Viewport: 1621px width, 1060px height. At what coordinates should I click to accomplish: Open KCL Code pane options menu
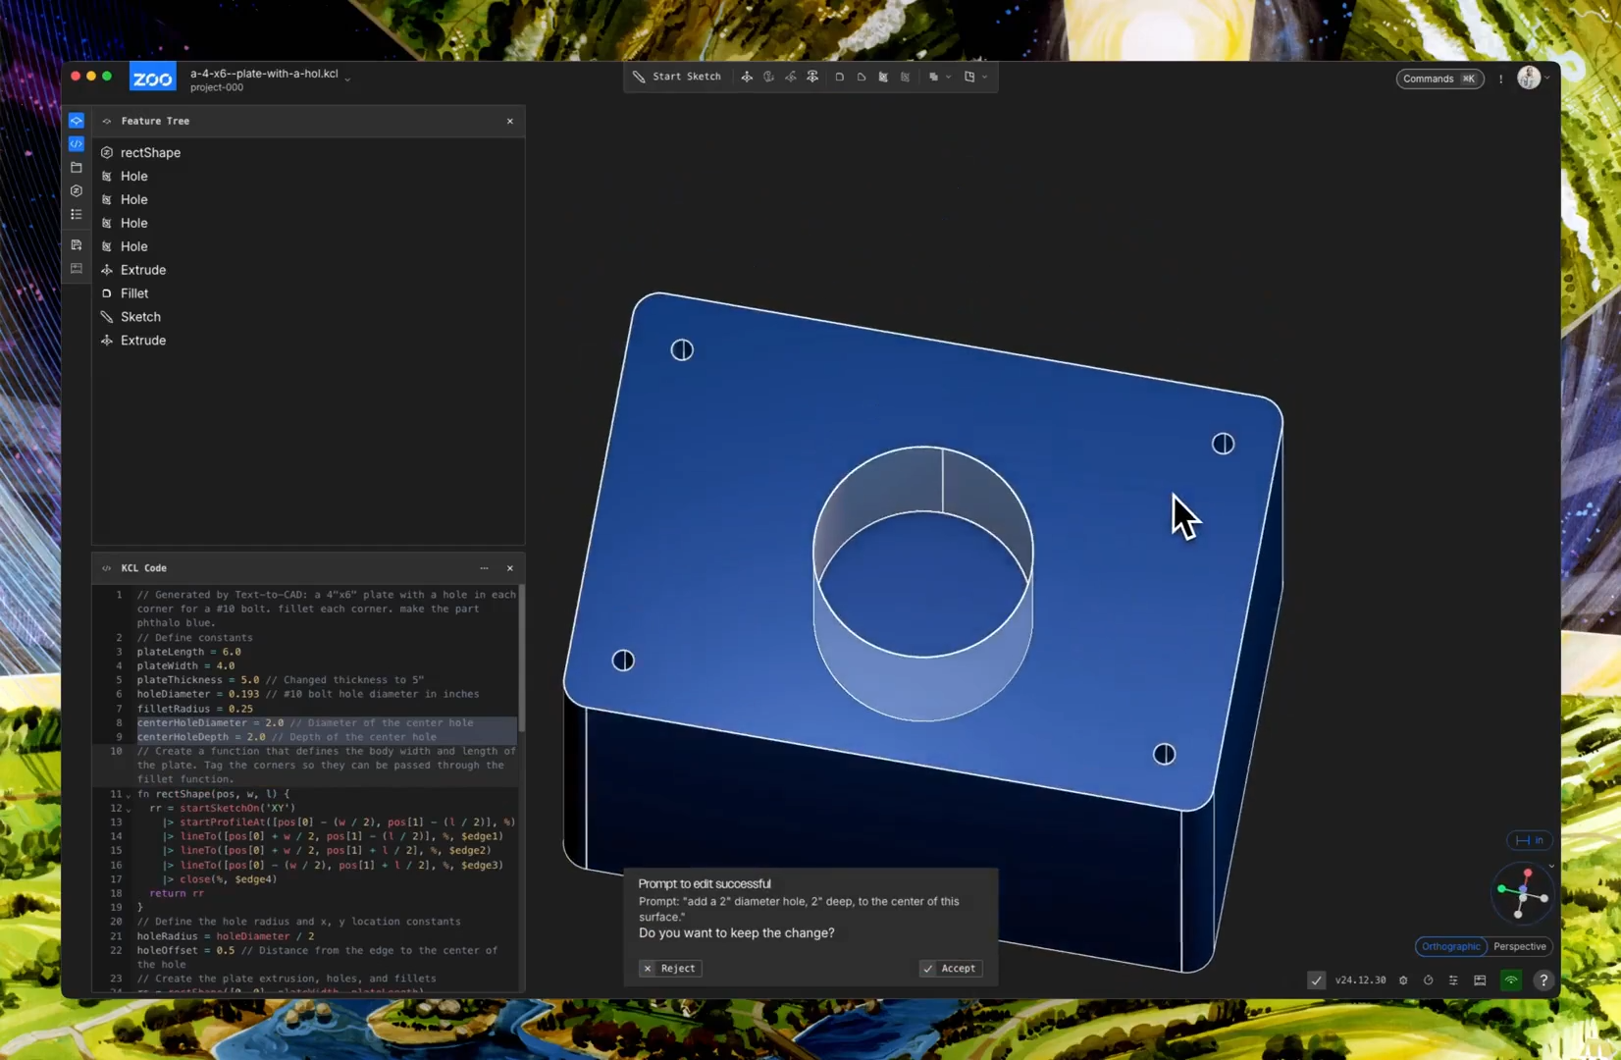(x=484, y=568)
